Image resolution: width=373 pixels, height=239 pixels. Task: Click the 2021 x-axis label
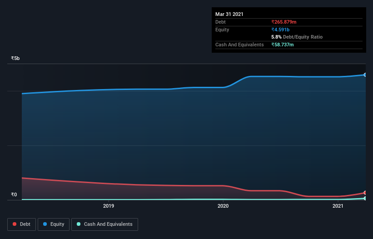pyautogui.click(x=338, y=206)
